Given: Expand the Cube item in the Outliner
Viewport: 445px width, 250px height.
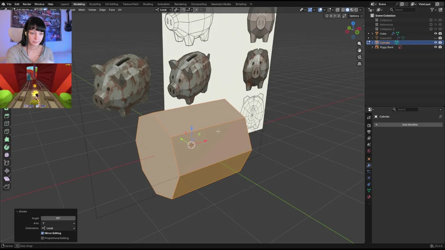Looking at the screenshot, I should [x=372, y=34].
